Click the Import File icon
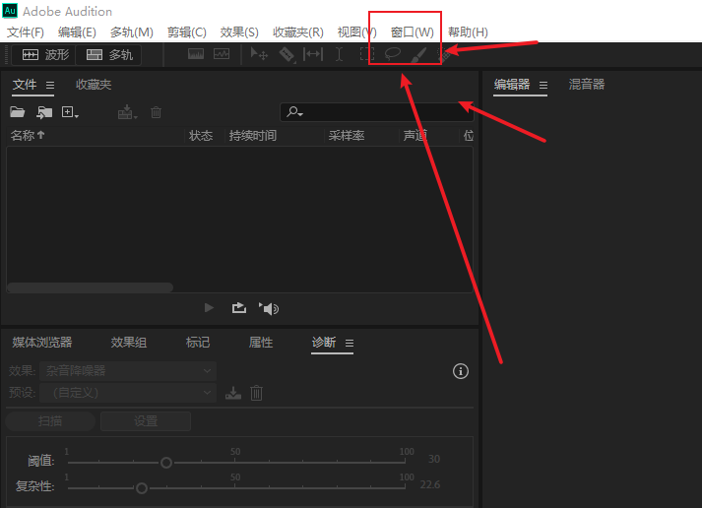The image size is (702, 508). point(44,112)
